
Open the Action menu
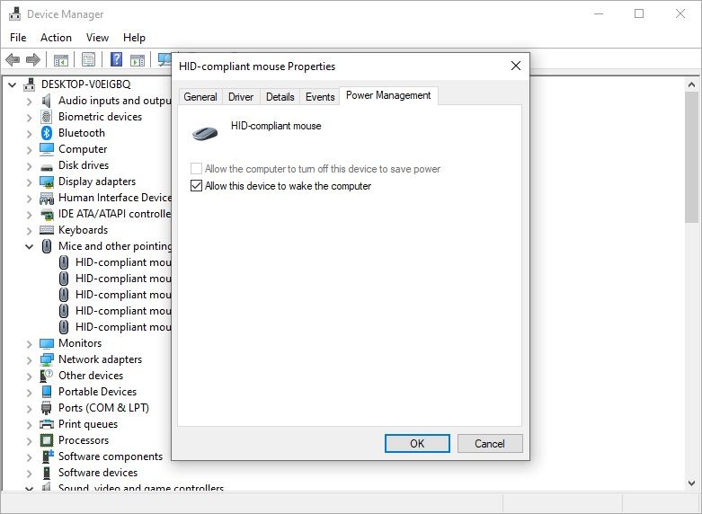pos(56,38)
